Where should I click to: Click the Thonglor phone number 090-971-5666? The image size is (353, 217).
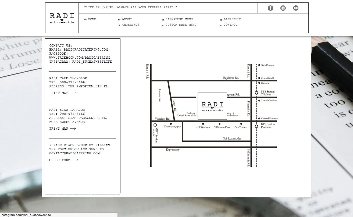click(72, 82)
